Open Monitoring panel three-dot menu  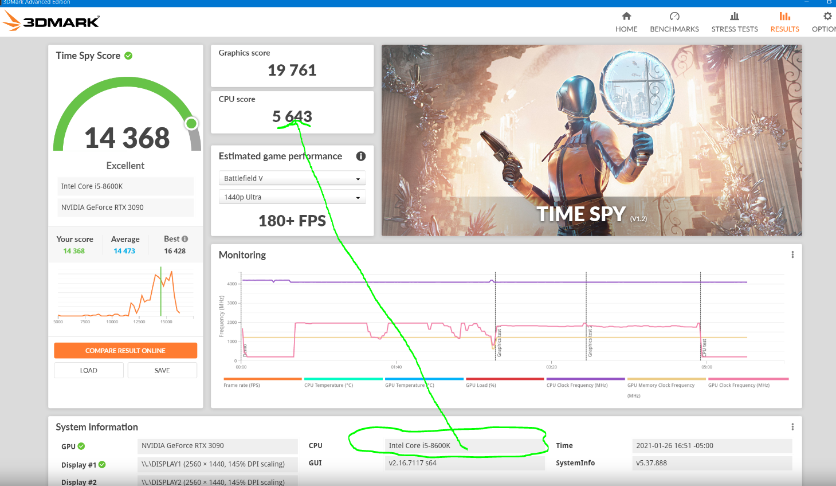(792, 254)
